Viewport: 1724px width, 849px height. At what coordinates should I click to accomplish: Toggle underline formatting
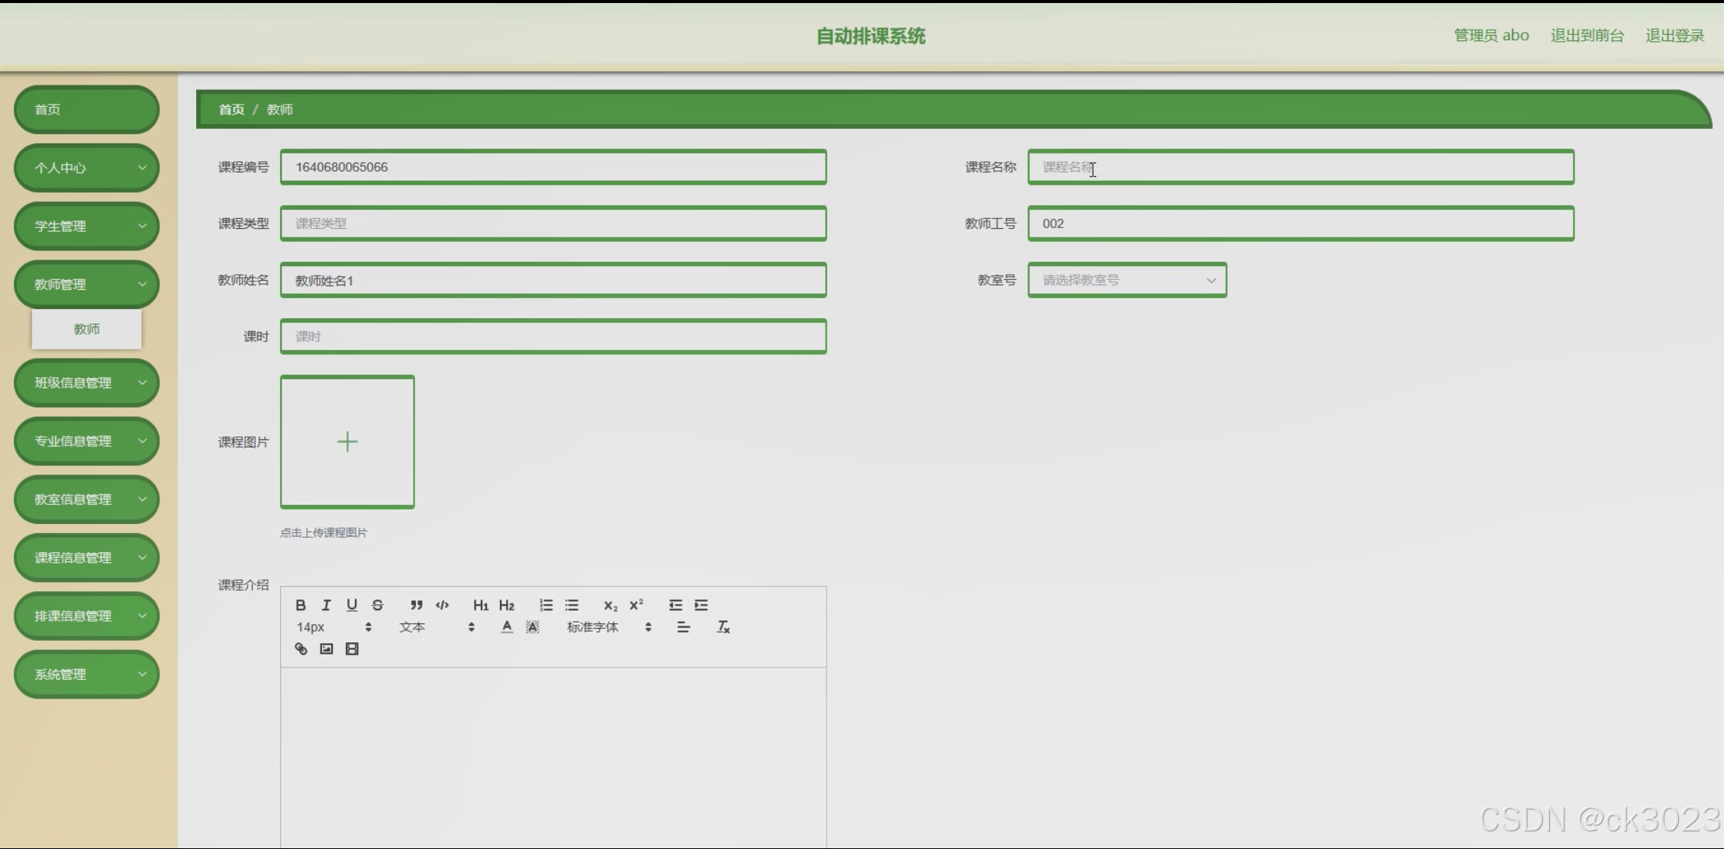[352, 605]
